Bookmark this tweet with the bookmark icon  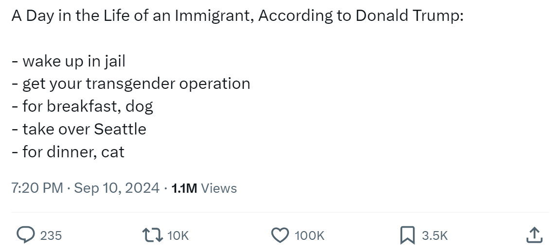[406, 235]
